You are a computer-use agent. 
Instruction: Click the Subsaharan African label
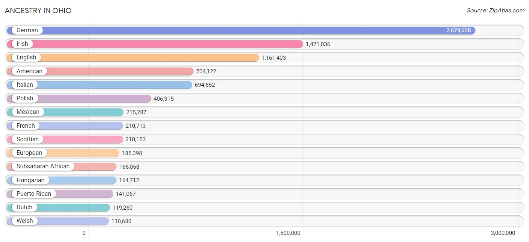tap(43, 166)
